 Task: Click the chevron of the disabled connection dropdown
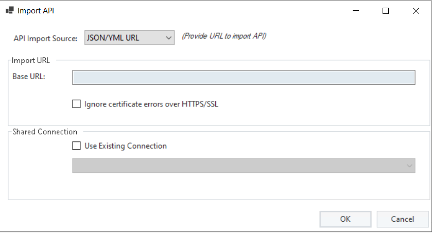click(x=409, y=166)
